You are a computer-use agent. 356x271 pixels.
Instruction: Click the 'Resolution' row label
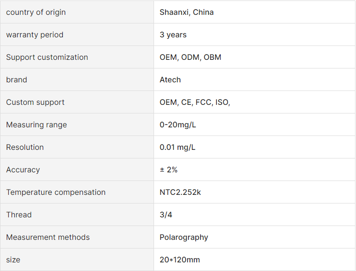coord(25,147)
